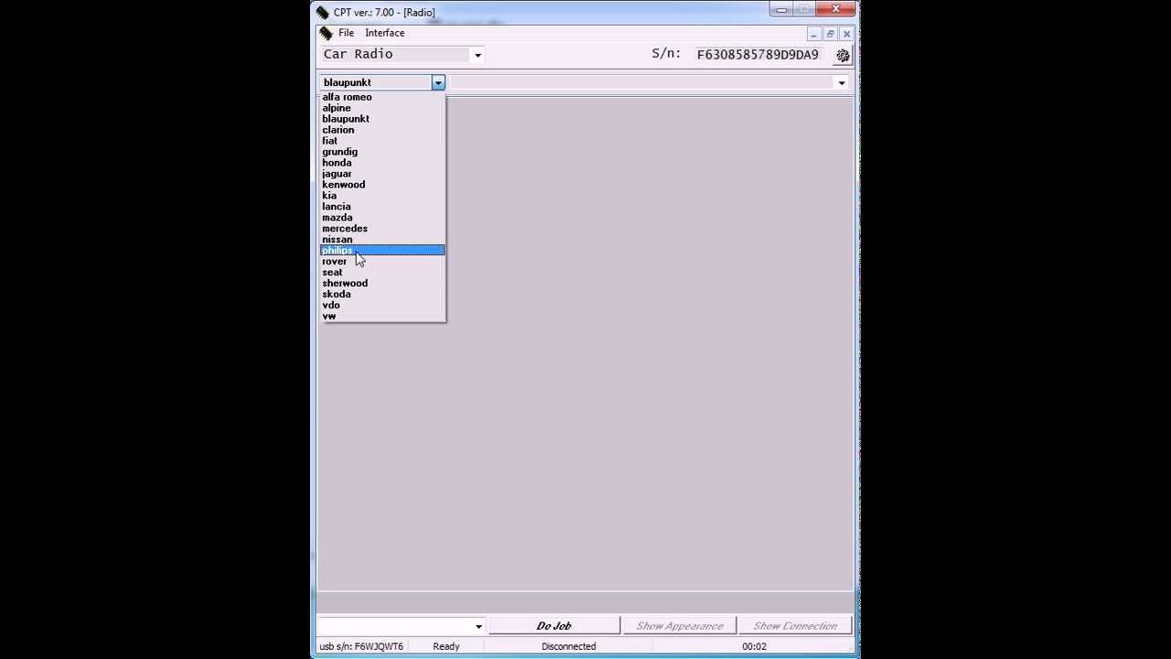Click the CPT app icon in title bar

(x=322, y=12)
